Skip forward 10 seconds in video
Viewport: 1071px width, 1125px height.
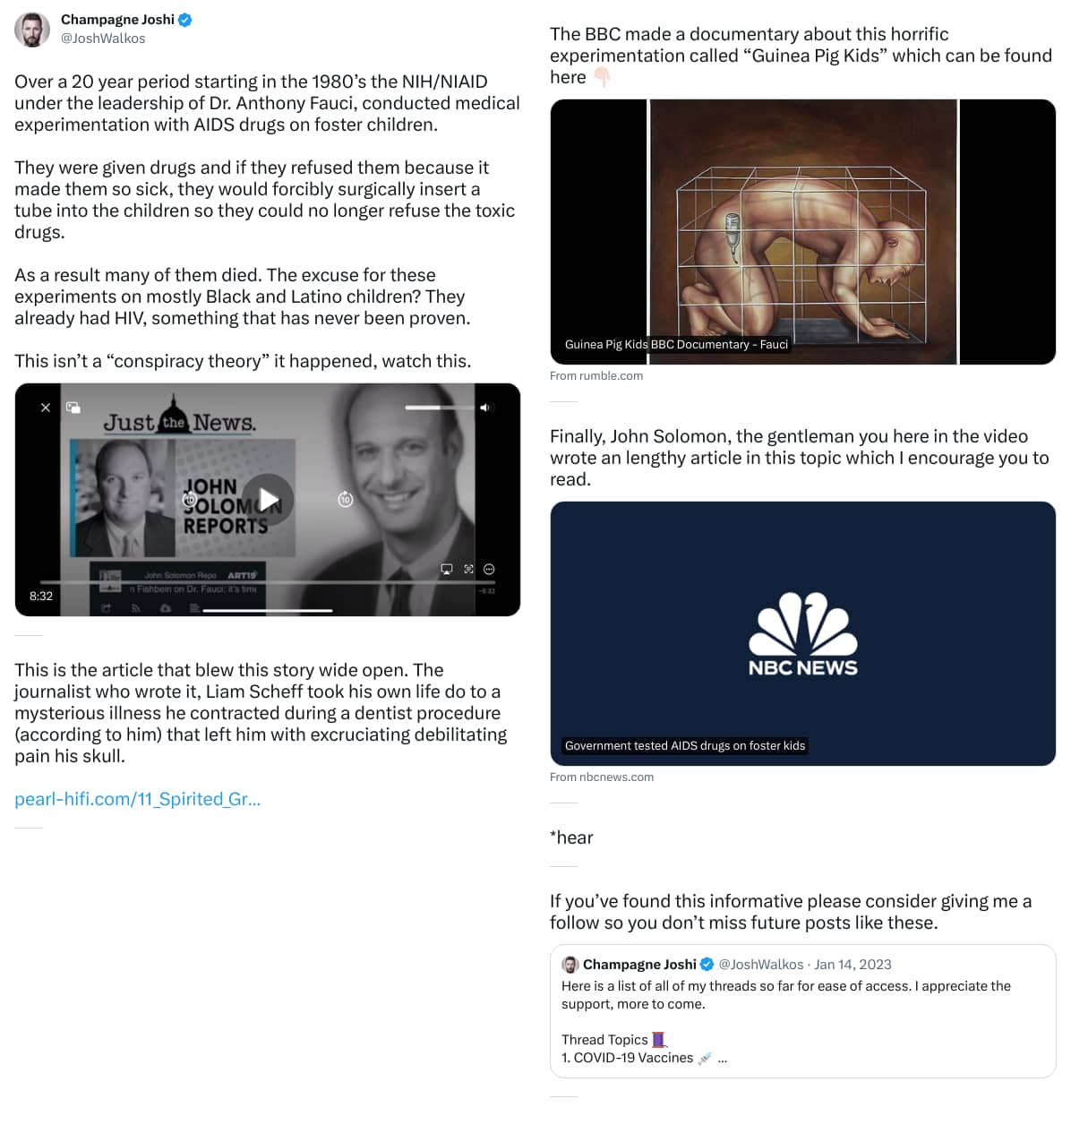346,499
